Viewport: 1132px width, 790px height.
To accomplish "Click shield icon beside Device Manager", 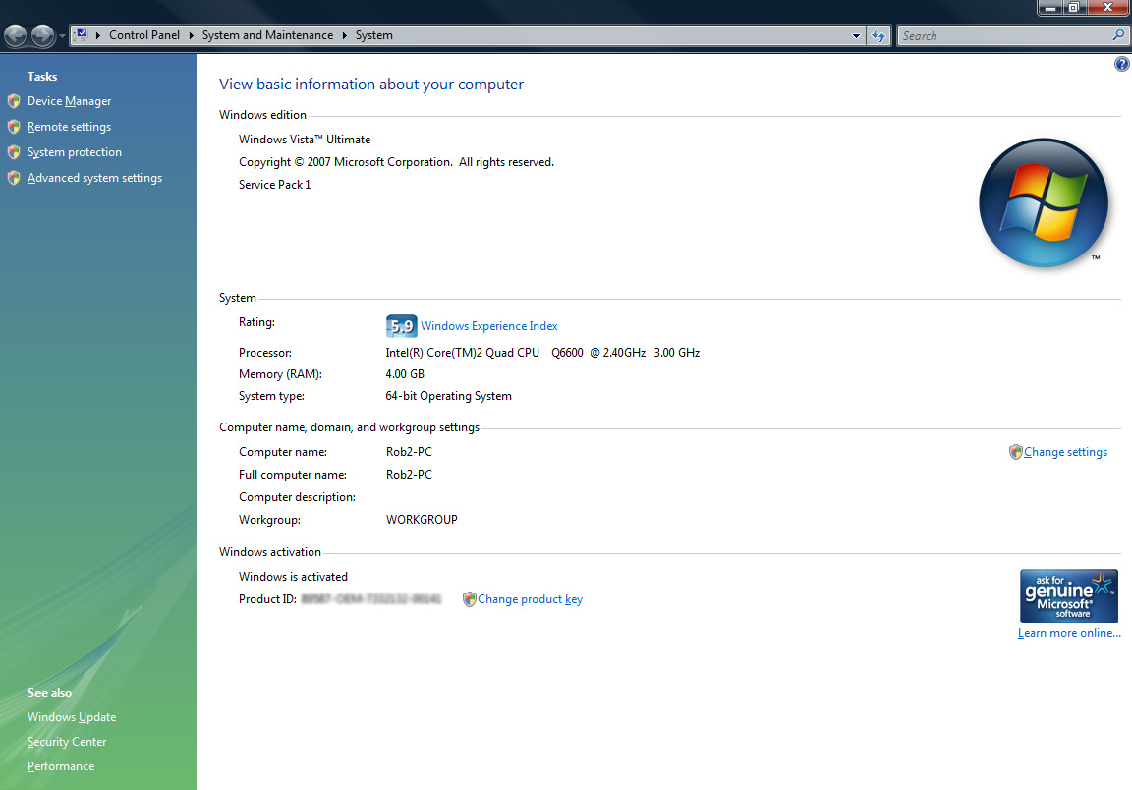I will 14,101.
